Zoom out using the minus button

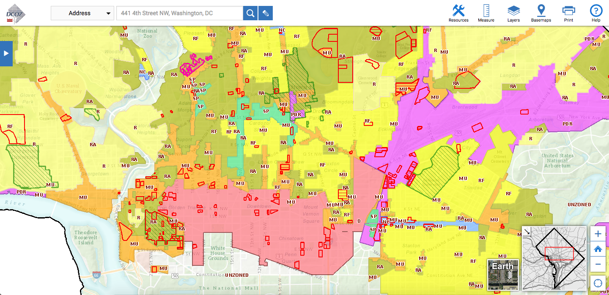(598, 264)
